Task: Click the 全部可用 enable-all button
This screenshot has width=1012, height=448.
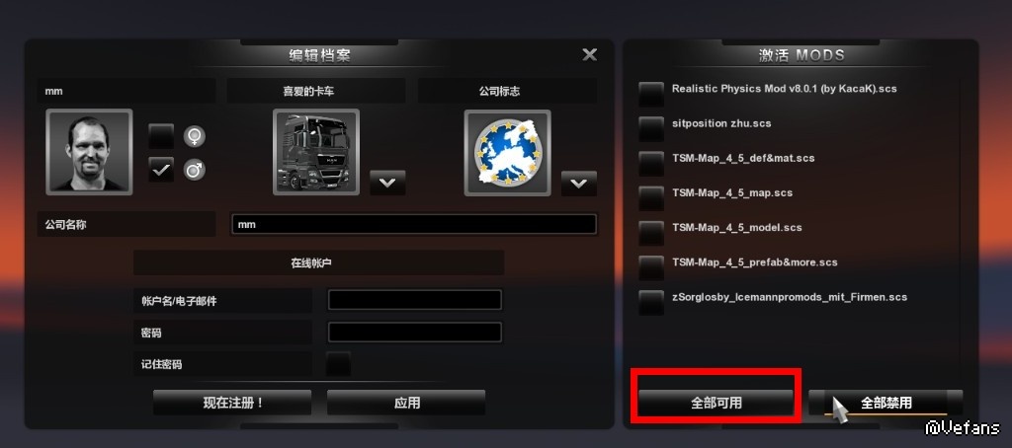Action: (x=716, y=403)
